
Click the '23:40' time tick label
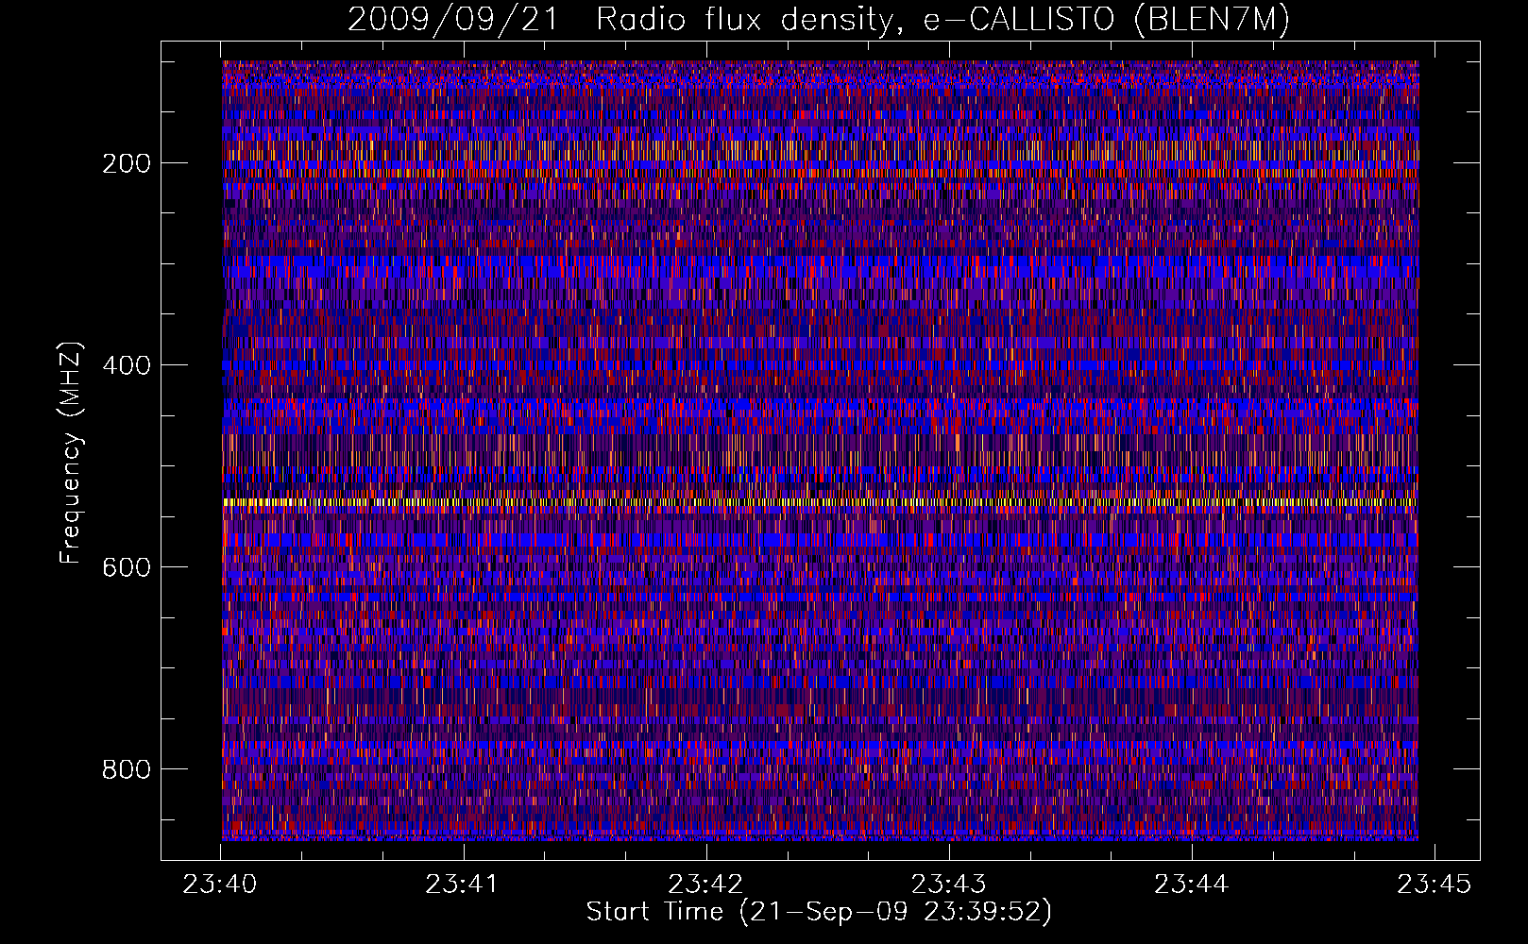click(x=220, y=885)
